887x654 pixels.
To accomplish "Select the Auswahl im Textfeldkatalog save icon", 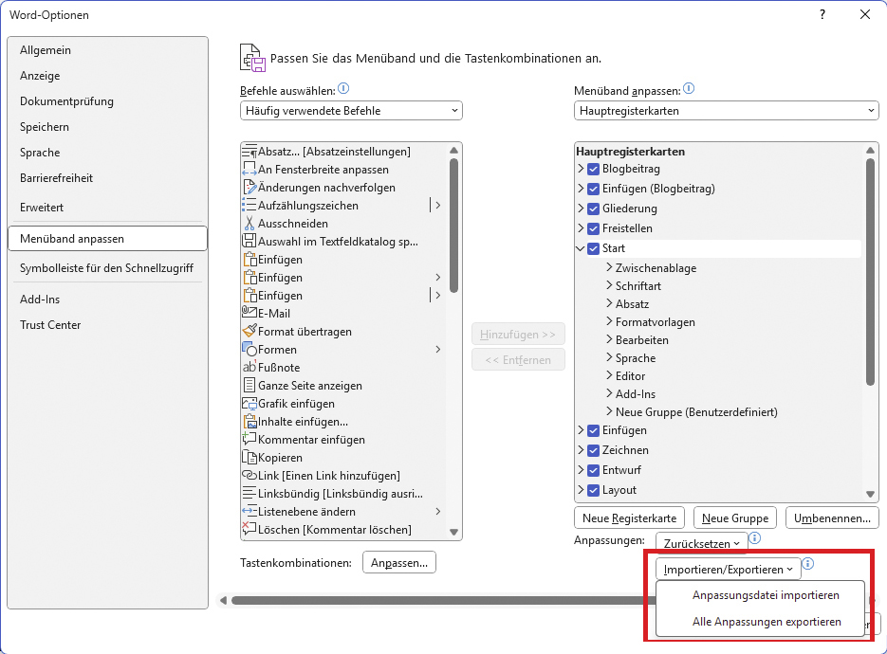I will pos(249,242).
